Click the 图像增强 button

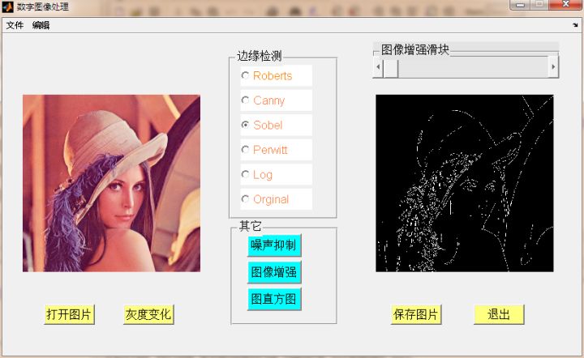tap(274, 272)
